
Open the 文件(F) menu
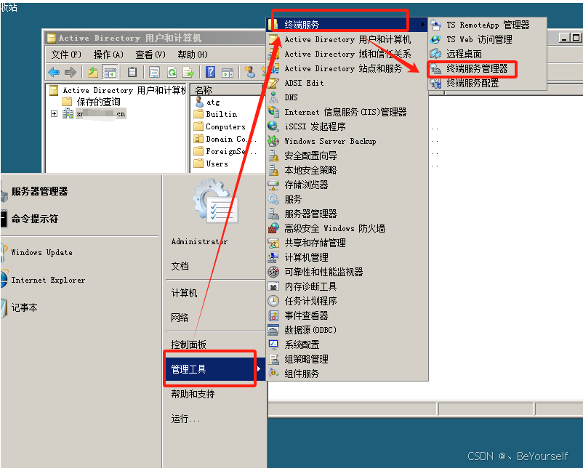(66, 55)
